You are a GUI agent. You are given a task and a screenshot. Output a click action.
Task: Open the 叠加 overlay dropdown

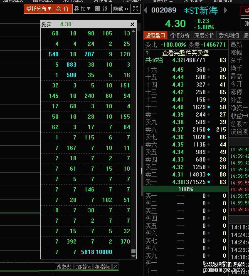tap(82, 9)
